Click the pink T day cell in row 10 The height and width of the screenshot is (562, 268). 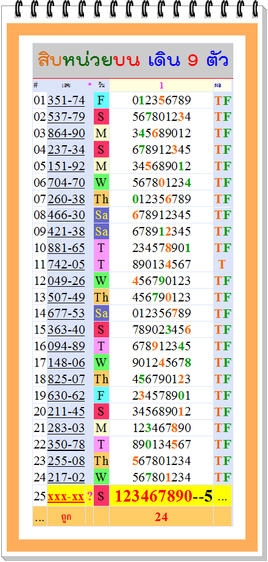101,248
